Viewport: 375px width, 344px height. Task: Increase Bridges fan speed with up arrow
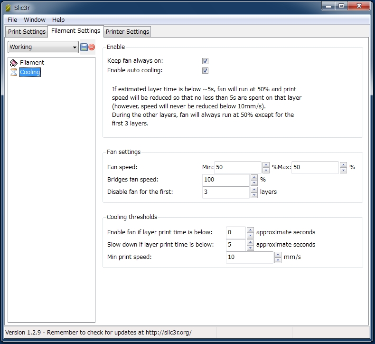click(254, 177)
